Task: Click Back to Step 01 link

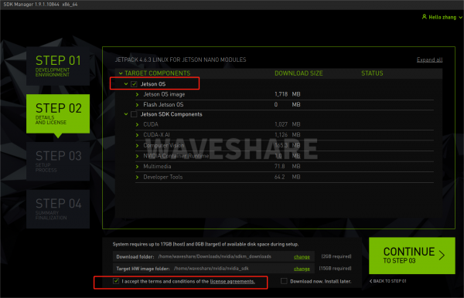Action: (388, 281)
